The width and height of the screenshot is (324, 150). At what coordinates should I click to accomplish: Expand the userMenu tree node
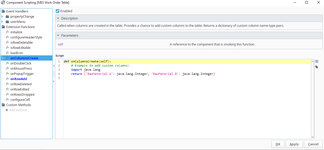pyautogui.click(x=2, y=22)
